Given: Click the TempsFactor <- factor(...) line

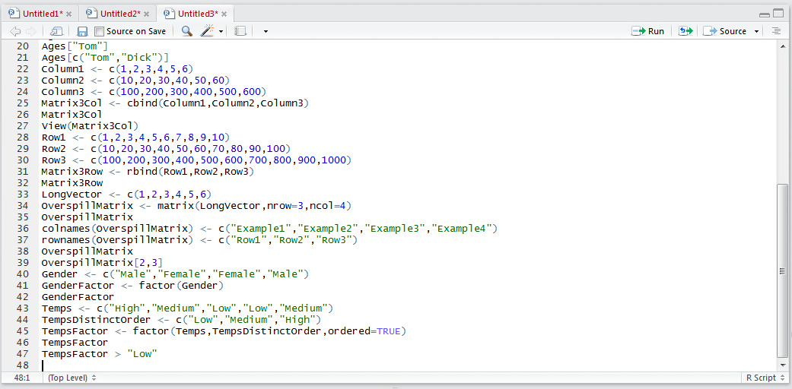Looking at the screenshot, I should pos(224,331).
